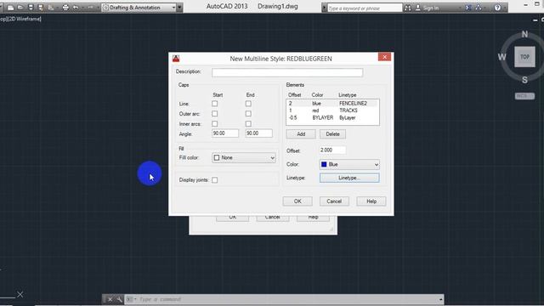Click the Save icon in quick access toolbar
This screenshot has height=306, width=544.
coord(31,8)
